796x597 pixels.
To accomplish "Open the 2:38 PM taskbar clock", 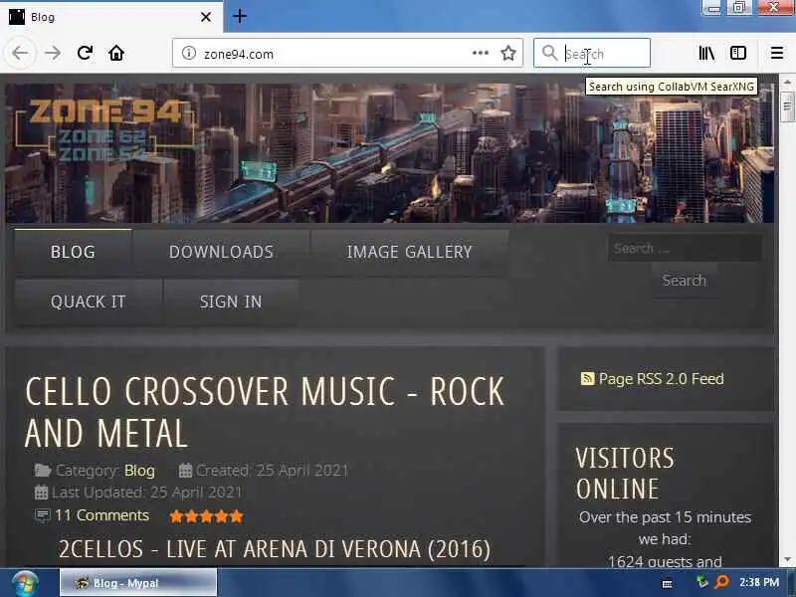I will [x=759, y=582].
